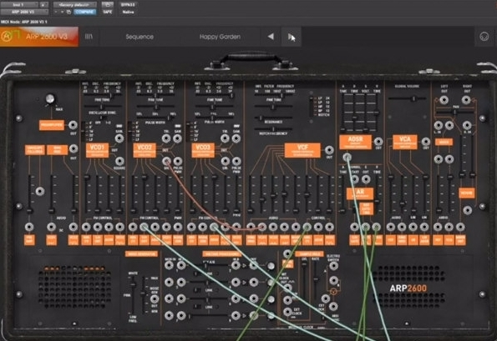Open the factory default preset dropdown
This screenshot has width=497, height=341.
coord(75,5)
